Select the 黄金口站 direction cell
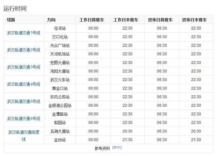This screenshot has width=223, height=156. [x=60, y=88]
